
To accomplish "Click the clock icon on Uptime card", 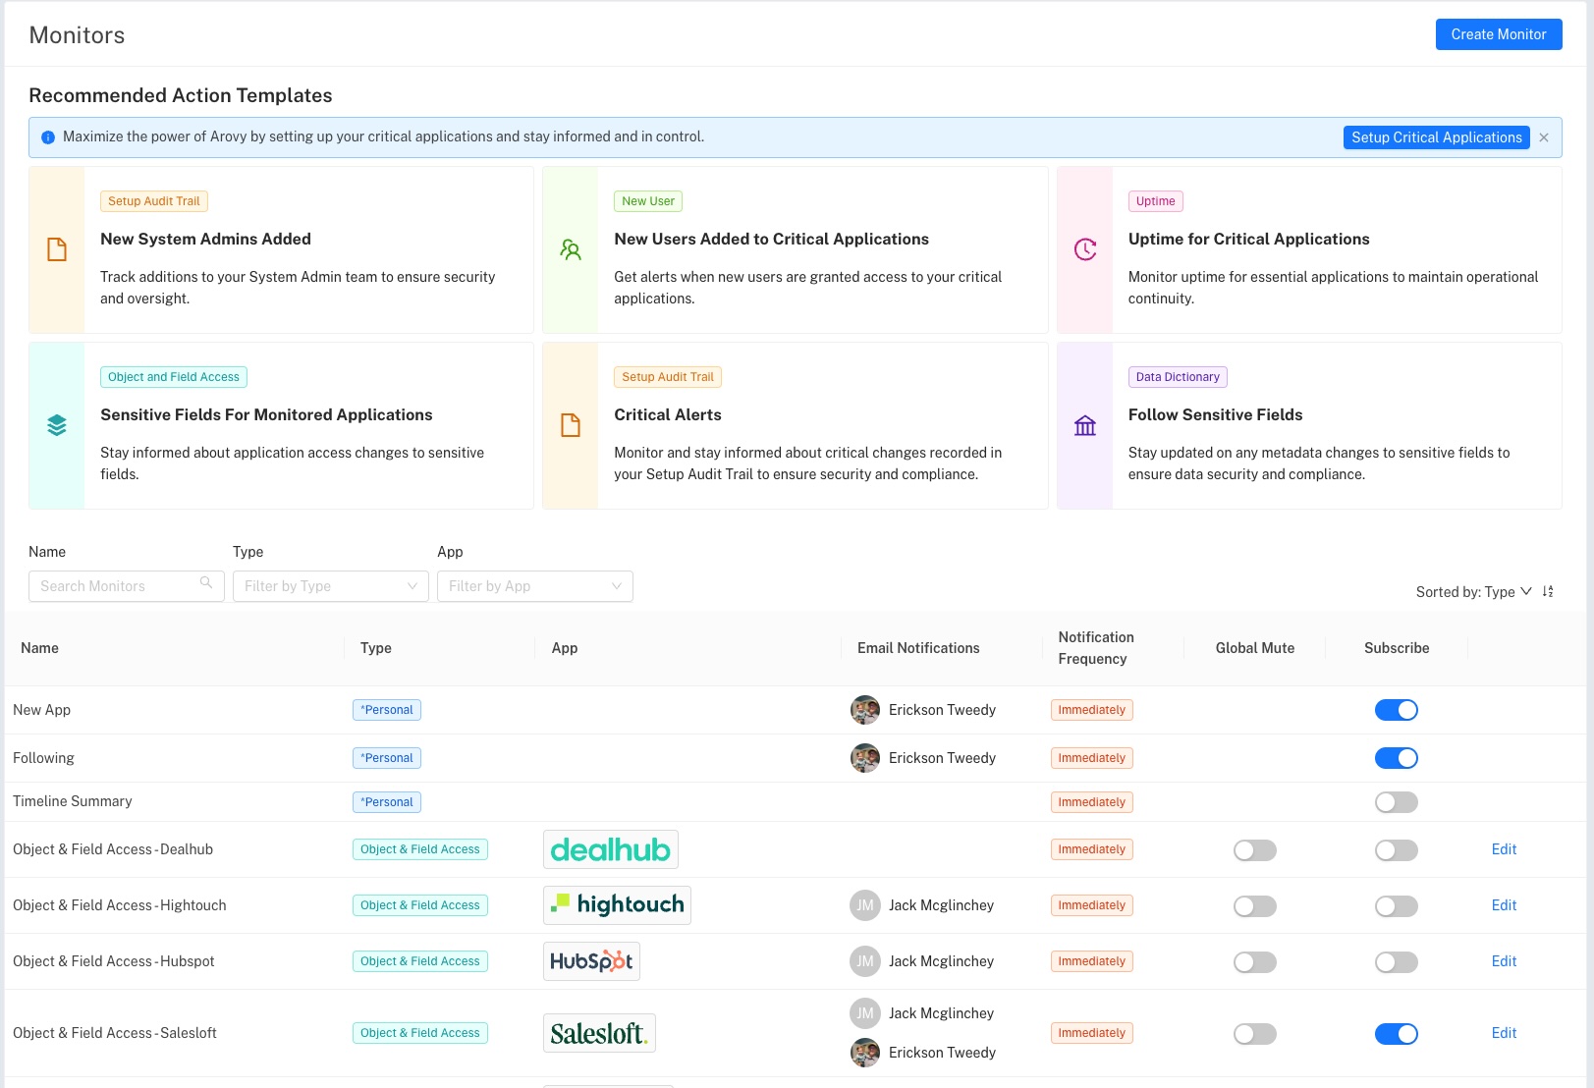I will pos(1084,249).
